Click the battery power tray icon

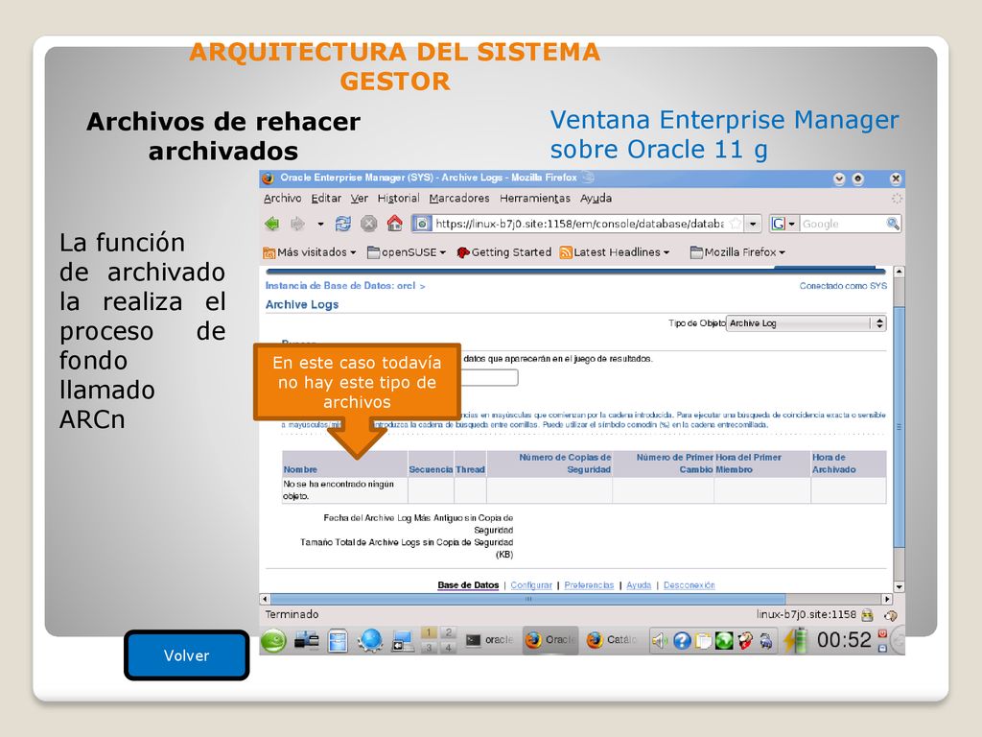(x=795, y=640)
